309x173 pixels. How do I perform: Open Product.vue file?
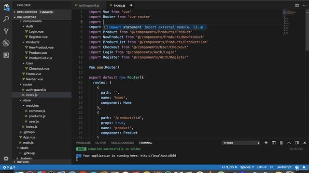[38, 53]
